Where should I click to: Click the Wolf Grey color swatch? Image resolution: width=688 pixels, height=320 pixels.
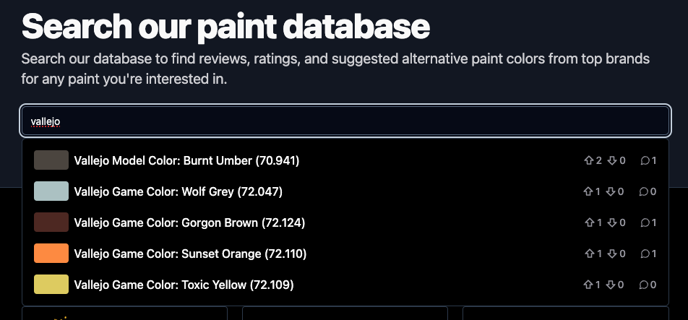[x=51, y=191]
